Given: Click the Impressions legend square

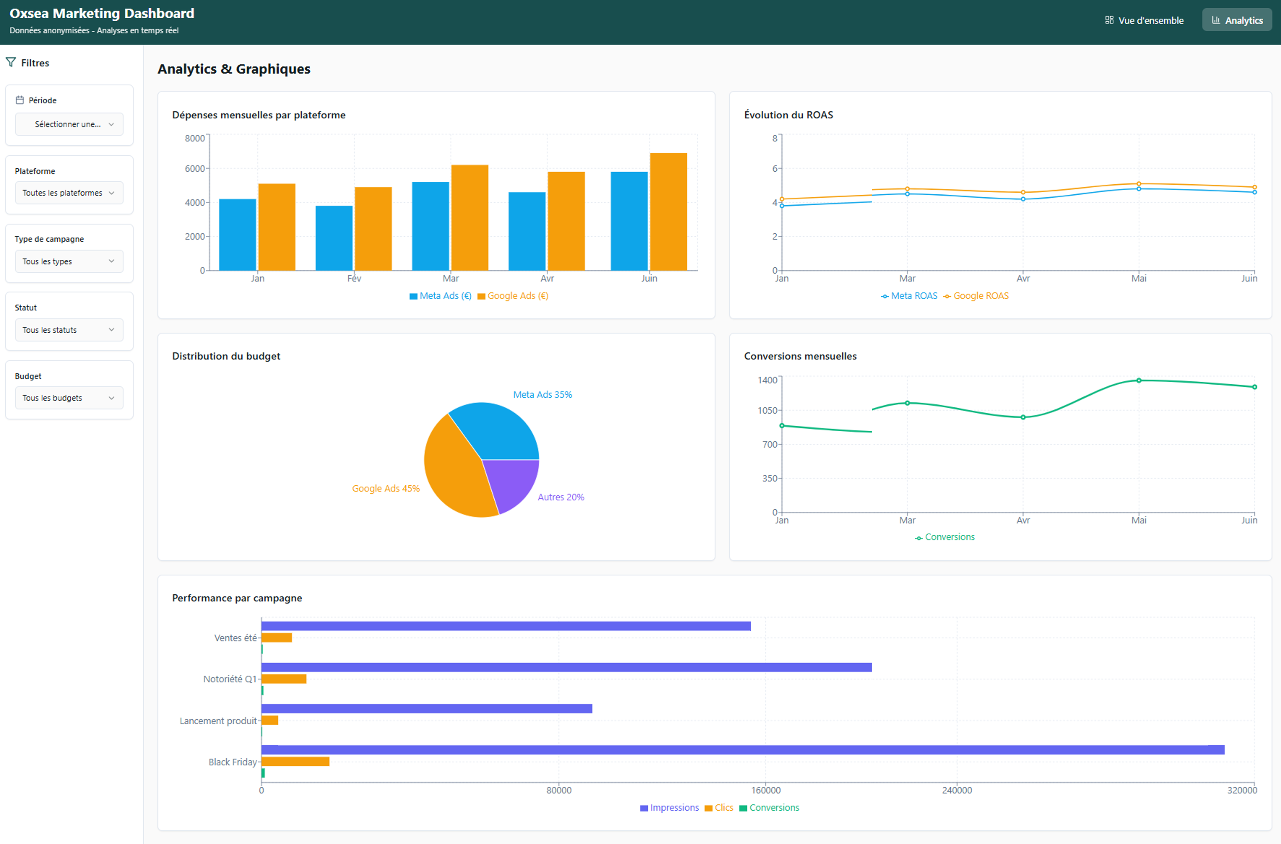Looking at the screenshot, I should pos(644,808).
